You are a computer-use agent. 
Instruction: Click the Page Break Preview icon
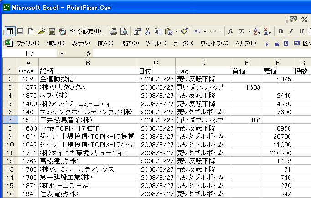(20, 31)
